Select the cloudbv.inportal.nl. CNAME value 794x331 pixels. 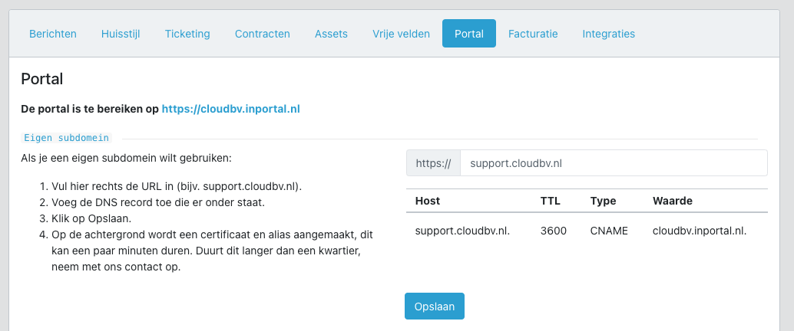coord(700,231)
